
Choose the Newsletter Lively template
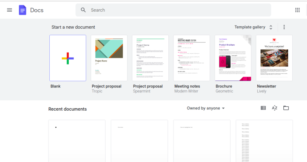(274, 58)
